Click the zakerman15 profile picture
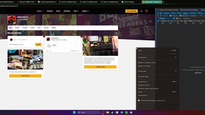Image resolution: width=205 pixels, height=115 pixels. 12,20
